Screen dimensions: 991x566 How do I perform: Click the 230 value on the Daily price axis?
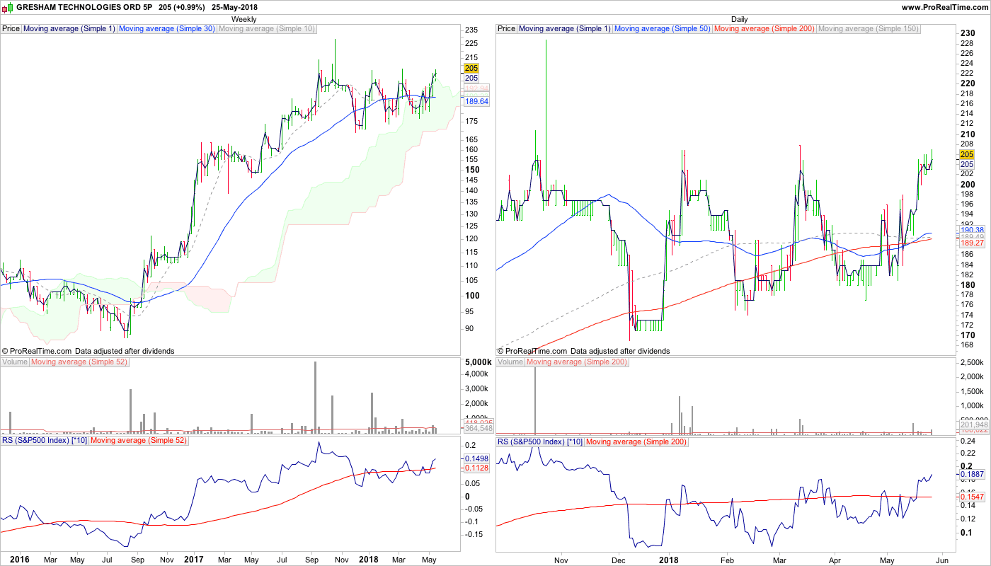pos(968,33)
